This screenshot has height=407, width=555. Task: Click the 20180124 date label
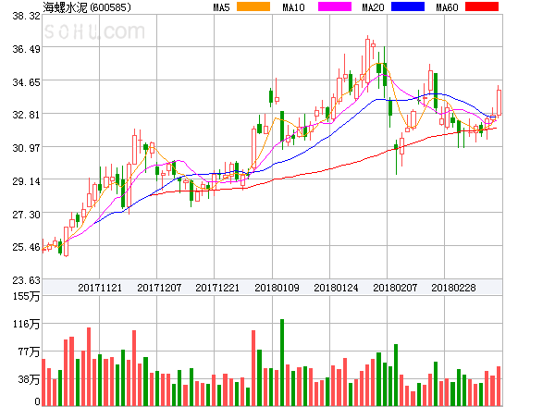pyautogui.click(x=336, y=288)
